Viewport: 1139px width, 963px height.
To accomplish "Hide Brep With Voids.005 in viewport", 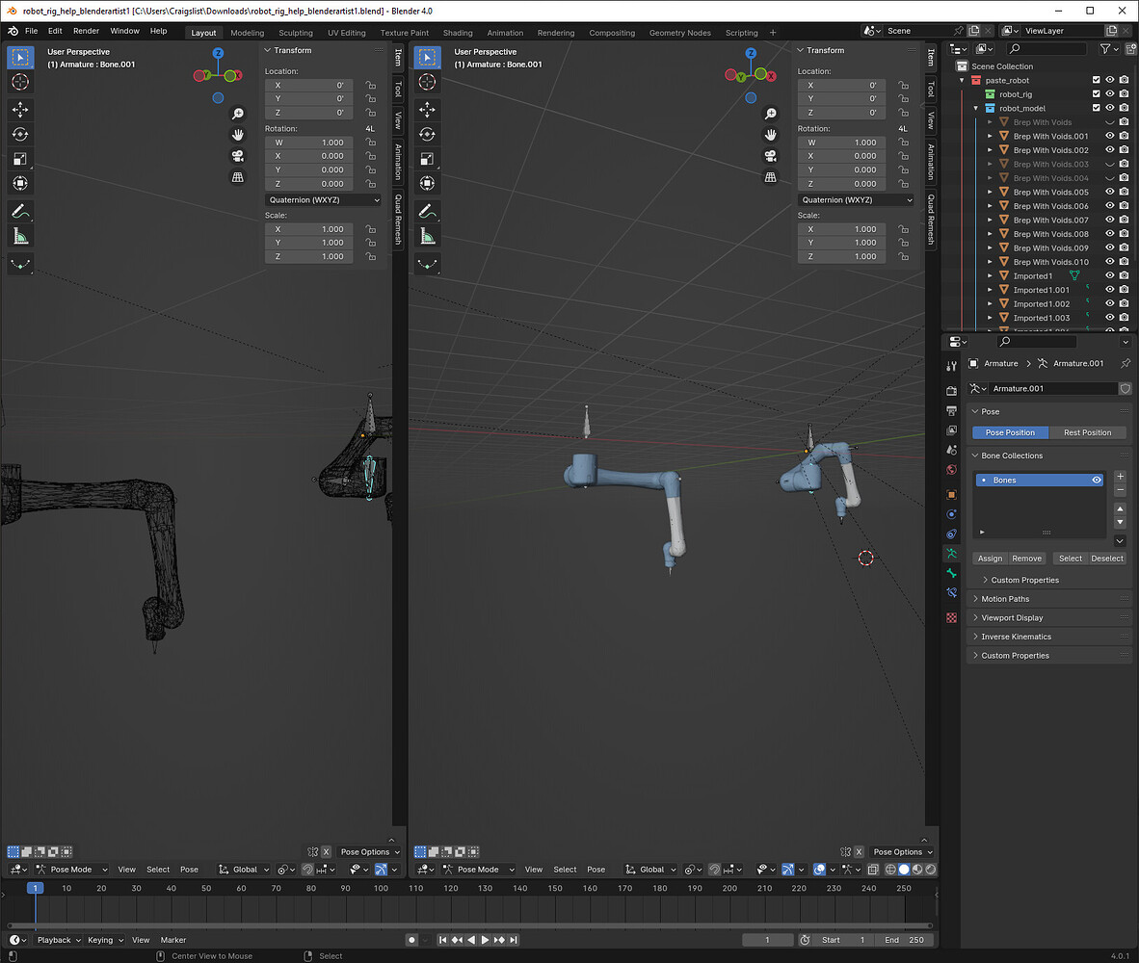I will click(1110, 192).
